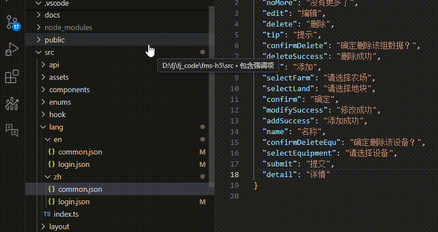Select the public folder row

tap(117, 40)
